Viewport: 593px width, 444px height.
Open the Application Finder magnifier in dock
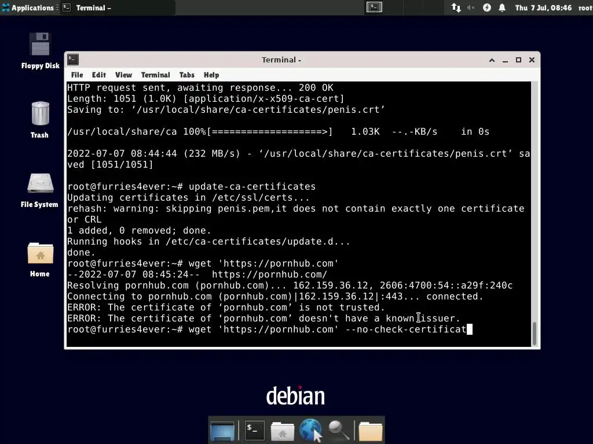click(x=338, y=430)
